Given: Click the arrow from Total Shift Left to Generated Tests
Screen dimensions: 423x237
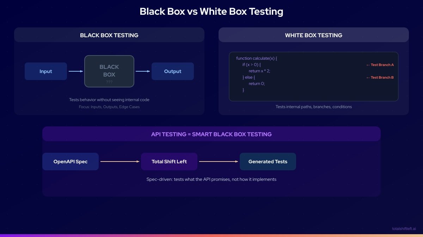Looking at the screenshot, I should [x=219, y=161].
